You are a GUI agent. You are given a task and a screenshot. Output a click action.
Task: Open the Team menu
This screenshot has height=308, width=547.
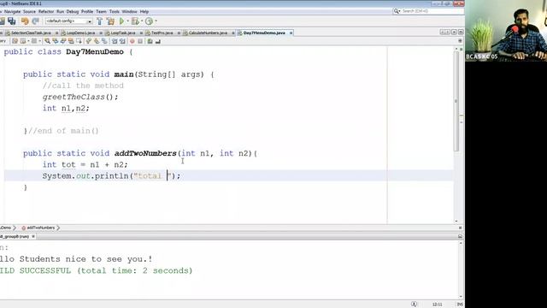[x=101, y=11]
